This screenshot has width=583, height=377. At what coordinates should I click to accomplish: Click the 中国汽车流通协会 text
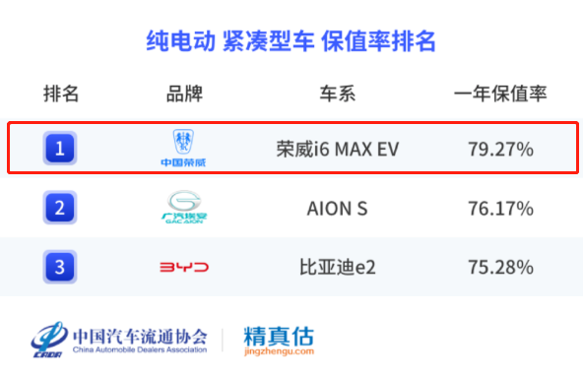(x=140, y=337)
